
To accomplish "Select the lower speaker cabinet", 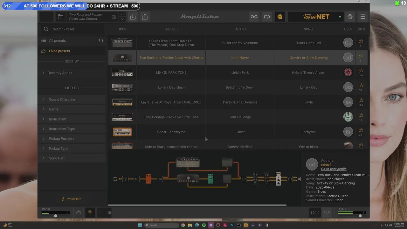I will 227,179.
